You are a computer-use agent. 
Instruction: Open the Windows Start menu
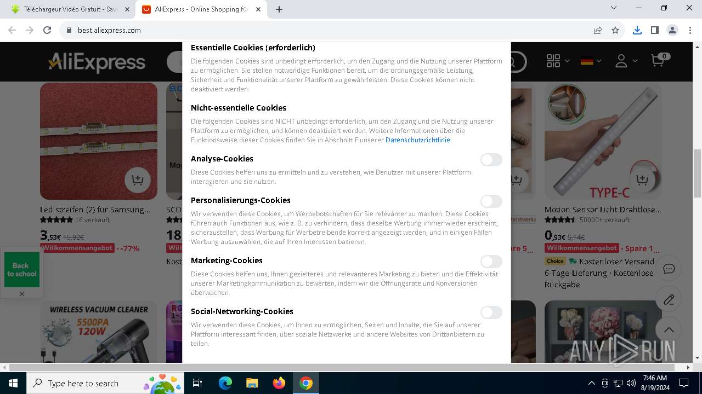pos(13,383)
